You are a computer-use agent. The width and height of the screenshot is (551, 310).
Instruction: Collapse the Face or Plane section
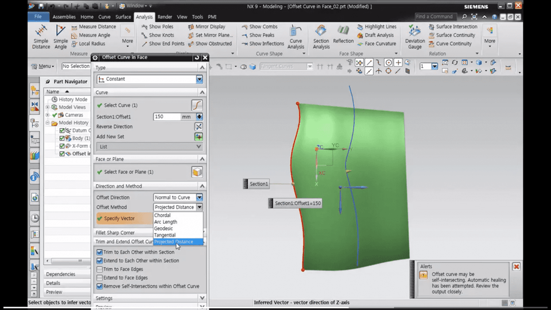click(x=202, y=159)
